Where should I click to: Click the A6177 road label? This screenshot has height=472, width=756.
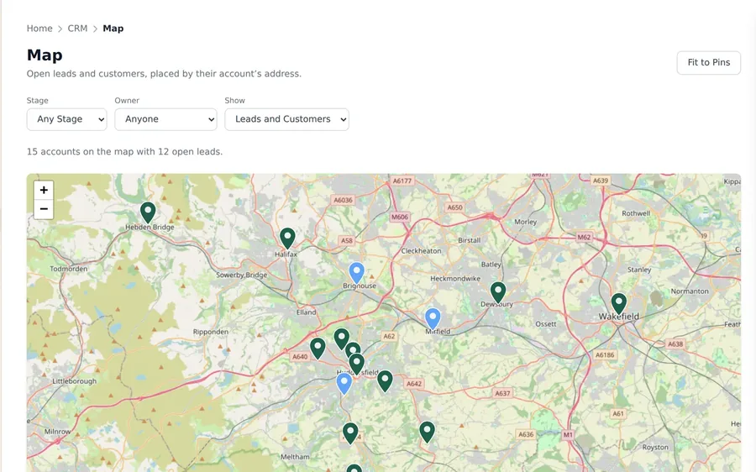402,181
